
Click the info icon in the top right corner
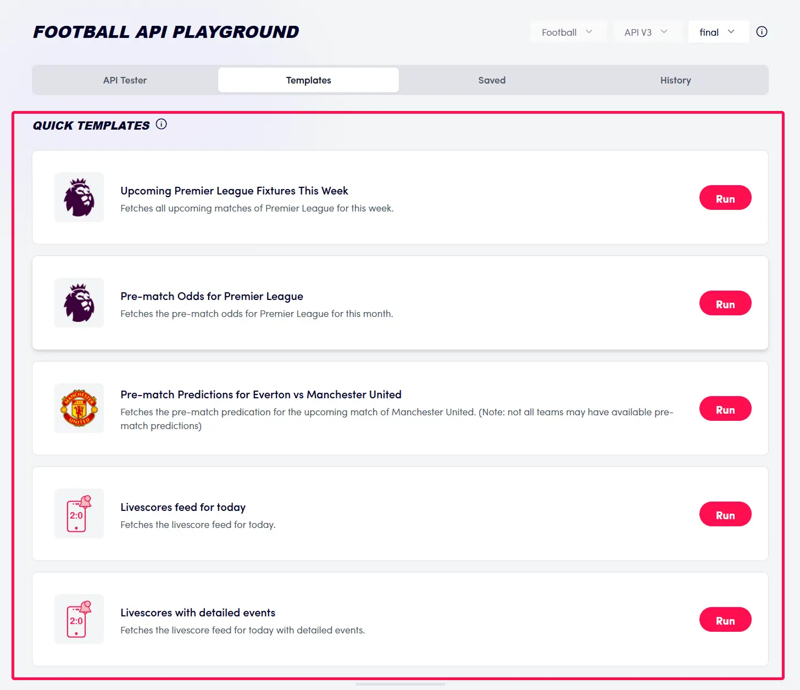click(762, 31)
